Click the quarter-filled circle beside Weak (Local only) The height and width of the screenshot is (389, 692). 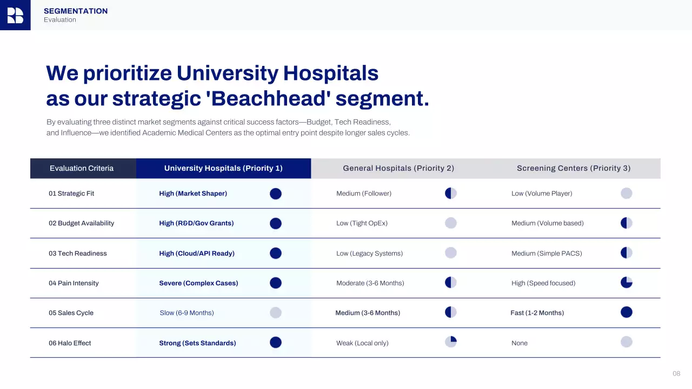[x=451, y=342]
